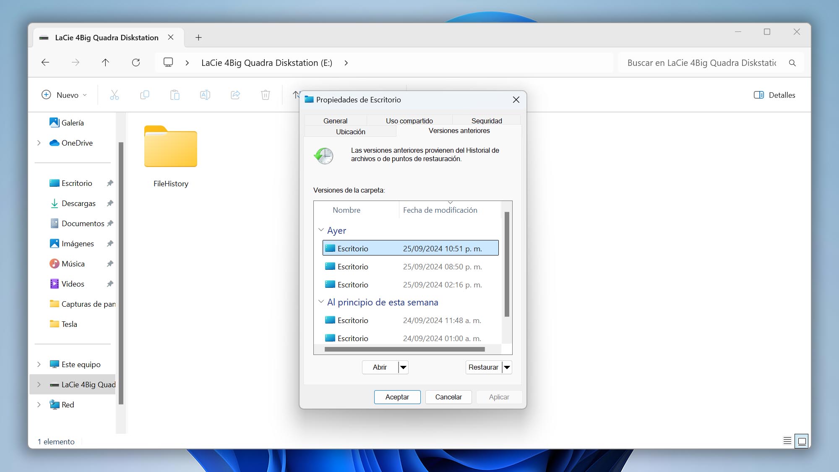This screenshot has width=839, height=472.
Task: Click the versions list vertical scrollbar
Action: click(507, 264)
